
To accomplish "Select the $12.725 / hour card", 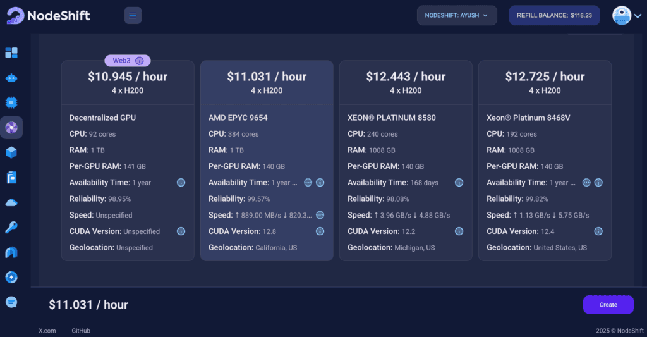I will coord(545,161).
